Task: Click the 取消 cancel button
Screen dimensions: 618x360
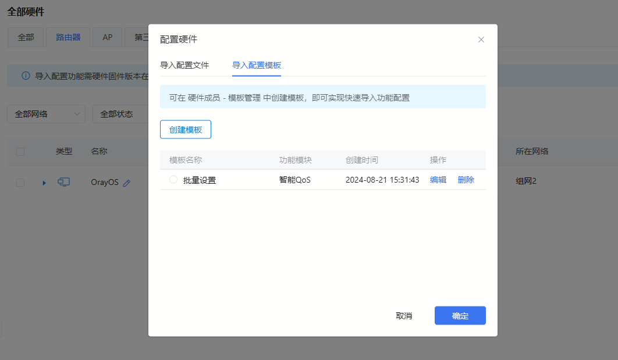Action: [405, 315]
